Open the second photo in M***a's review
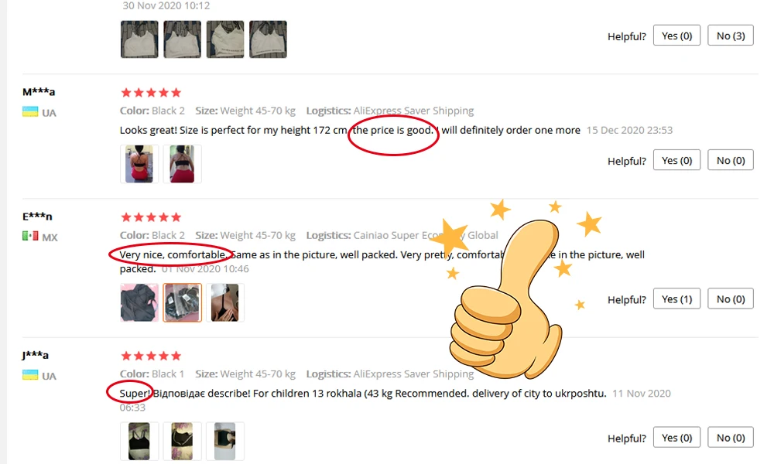Image resolution: width=774 pixels, height=464 pixels. pyautogui.click(x=182, y=164)
